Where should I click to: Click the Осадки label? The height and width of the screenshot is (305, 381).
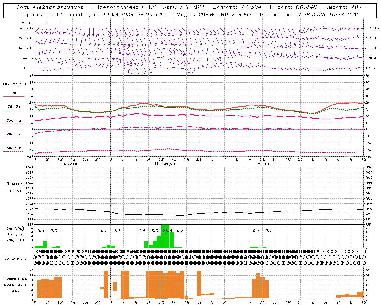click(15, 234)
